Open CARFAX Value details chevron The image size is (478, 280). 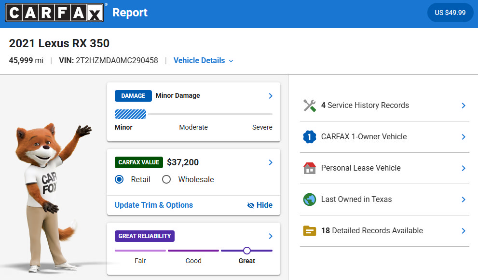pyautogui.click(x=271, y=162)
